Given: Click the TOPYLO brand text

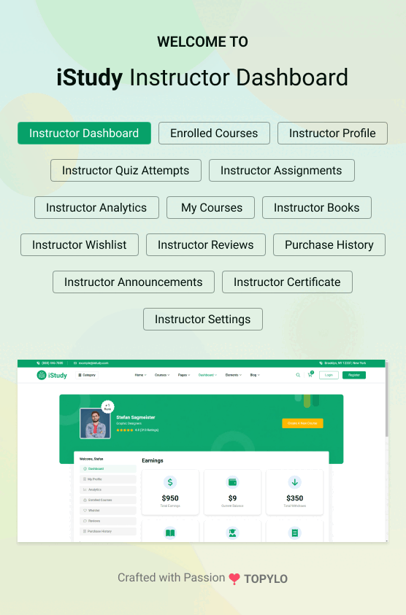Looking at the screenshot, I should coord(266,579).
